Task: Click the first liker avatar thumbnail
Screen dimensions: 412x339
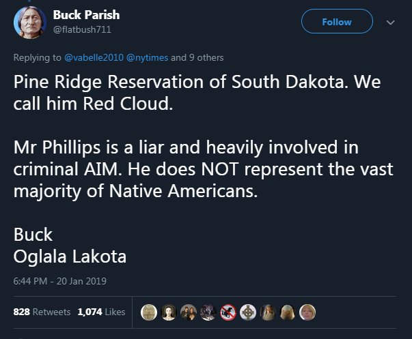Action: click(148, 312)
